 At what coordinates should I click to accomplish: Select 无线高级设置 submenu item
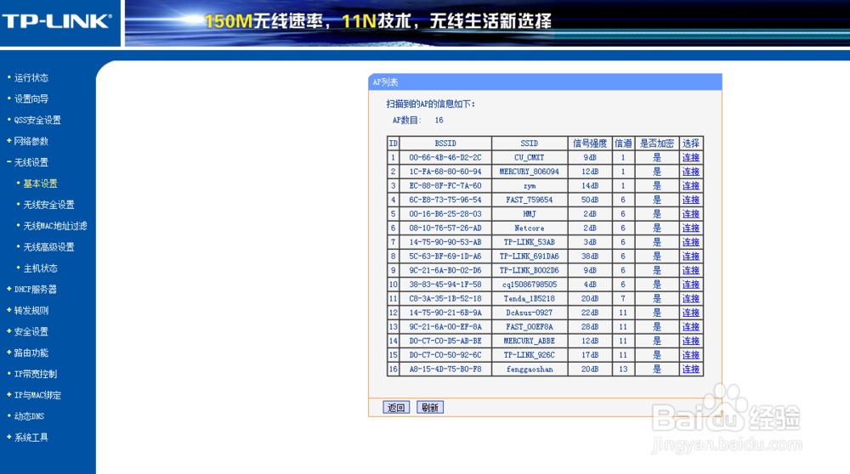pos(48,246)
